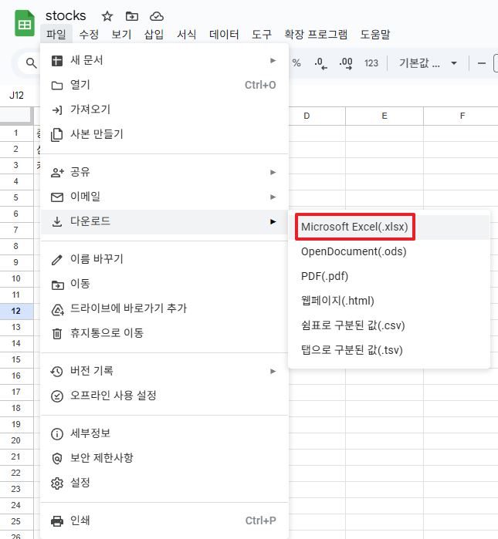This screenshot has width=498, height=539.
Task: Open the default font dropdown
Action: (428, 63)
